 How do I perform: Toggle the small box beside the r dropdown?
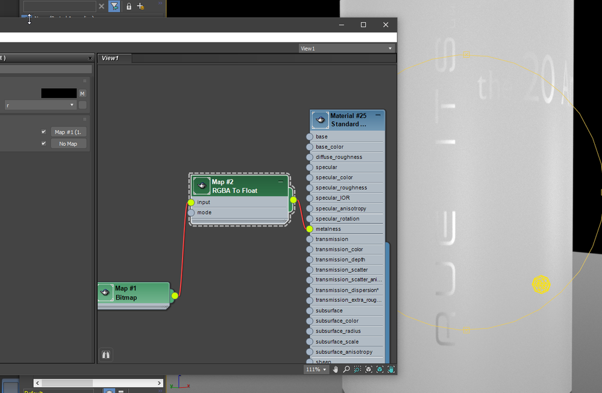click(x=83, y=105)
